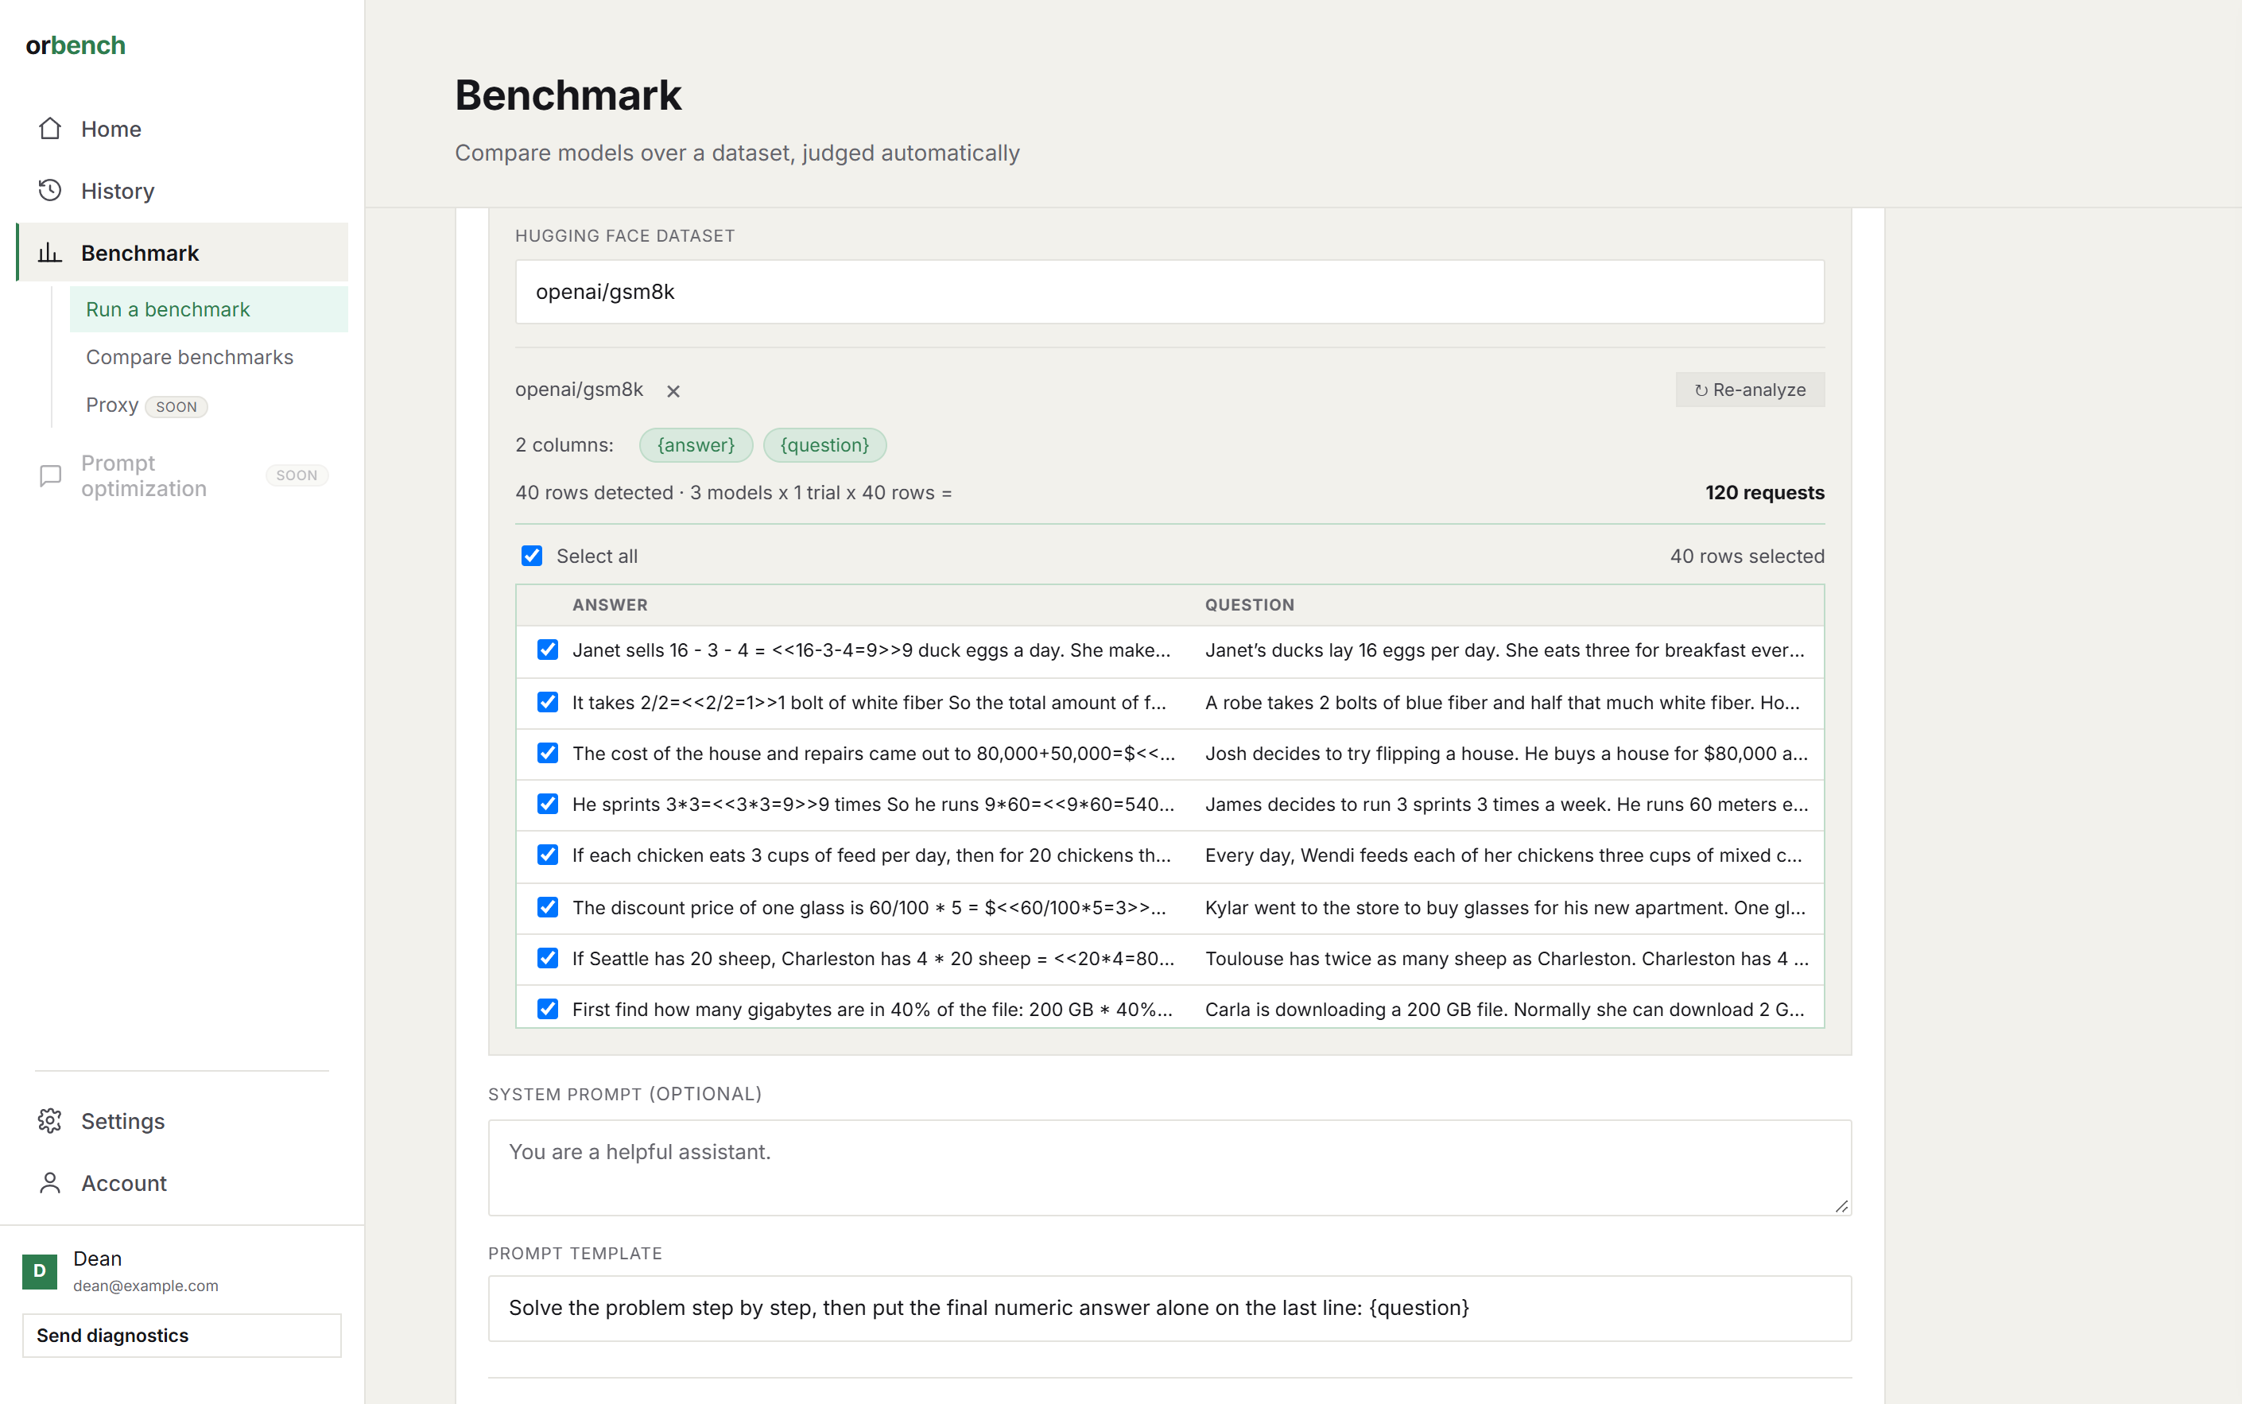Uncheck the Seattle sheep row checkbox
2242x1404 pixels.
548,958
